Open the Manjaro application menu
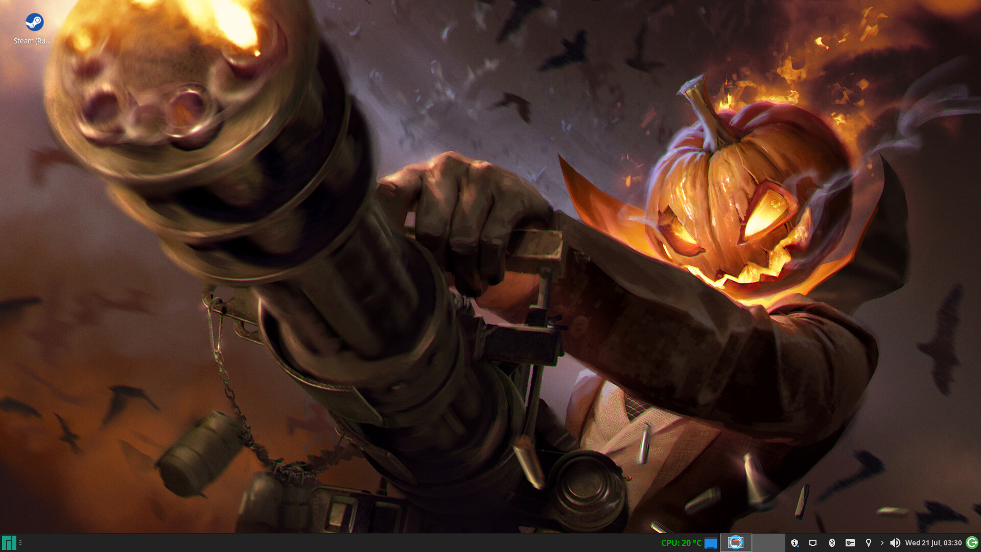Screen dimensions: 981x552 point(9,542)
